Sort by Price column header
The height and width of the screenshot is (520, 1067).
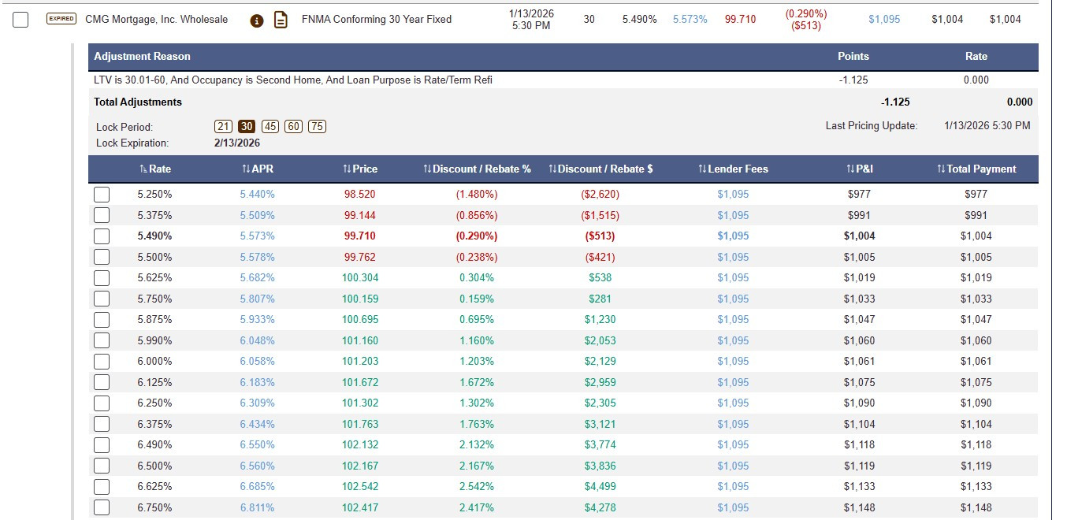tap(360, 169)
